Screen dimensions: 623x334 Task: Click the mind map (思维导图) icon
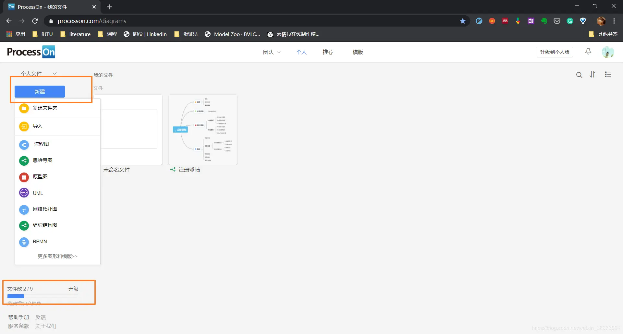point(24,161)
